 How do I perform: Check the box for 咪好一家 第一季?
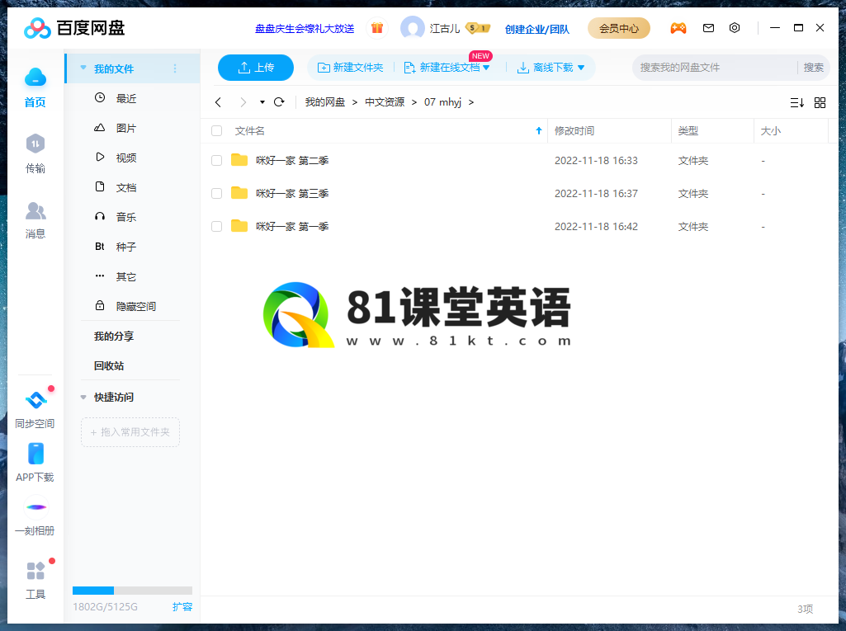click(217, 227)
